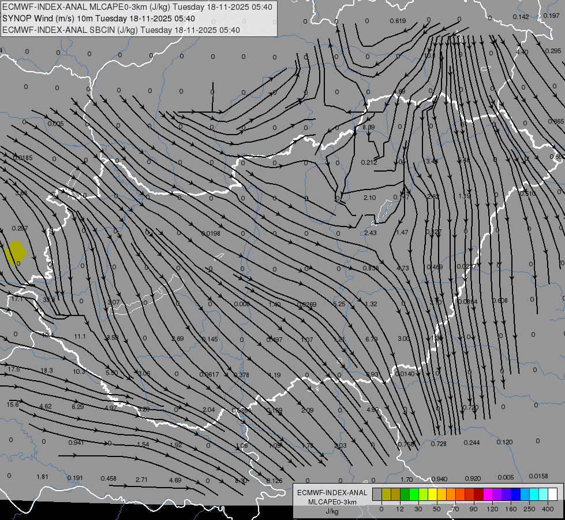Click the grid value 2.04

(209, 410)
